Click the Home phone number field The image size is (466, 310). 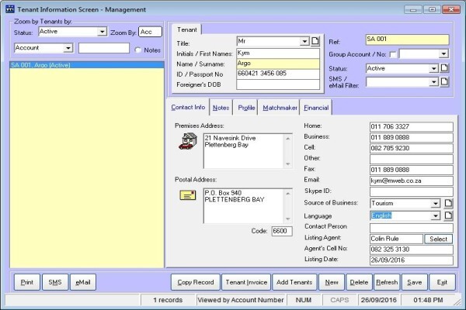(x=412, y=126)
